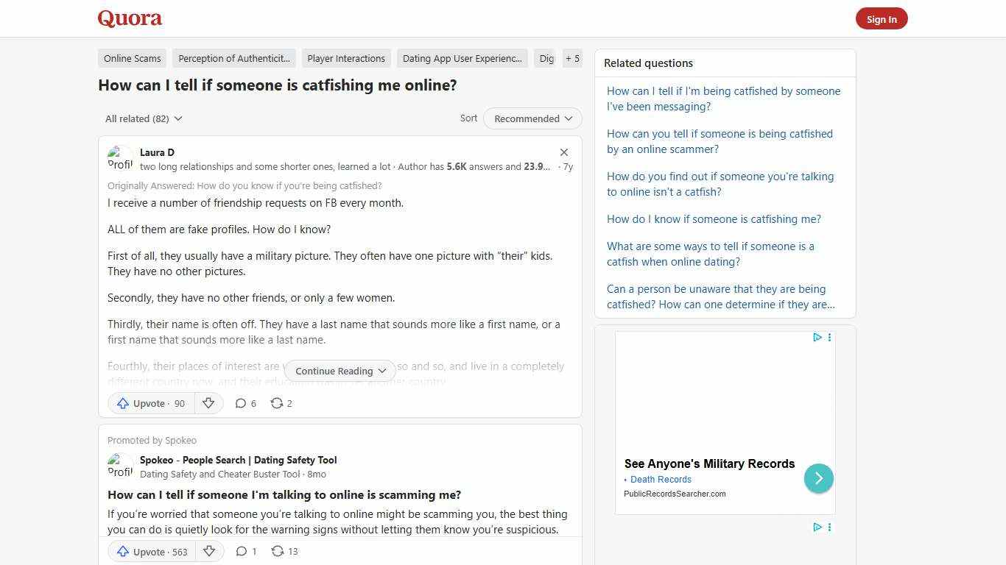
Task: Open comments on Laura D's answer
Action: point(245,403)
